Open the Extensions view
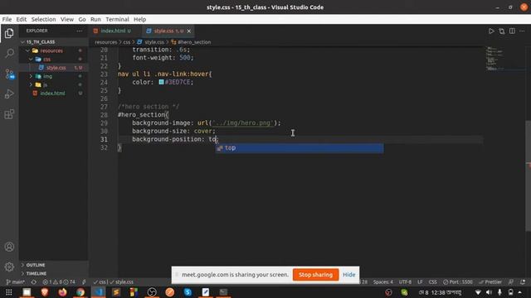 9,114
